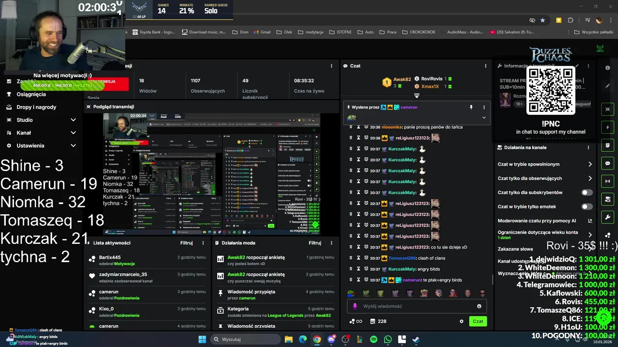Expand the Kanał sidebar section
This screenshot has height=347, width=618.
(73, 133)
